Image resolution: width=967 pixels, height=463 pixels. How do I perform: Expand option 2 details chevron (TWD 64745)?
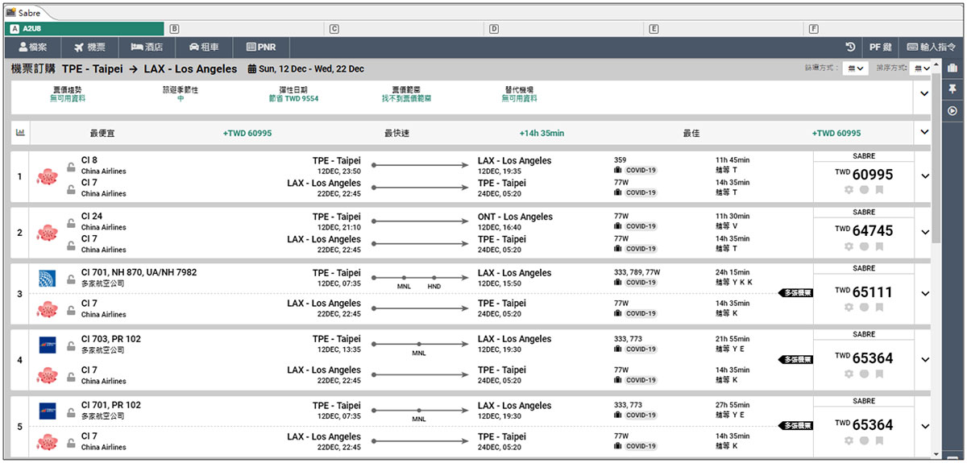point(924,233)
